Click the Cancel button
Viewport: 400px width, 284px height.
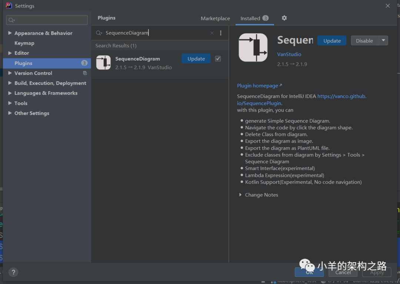click(343, 272)
